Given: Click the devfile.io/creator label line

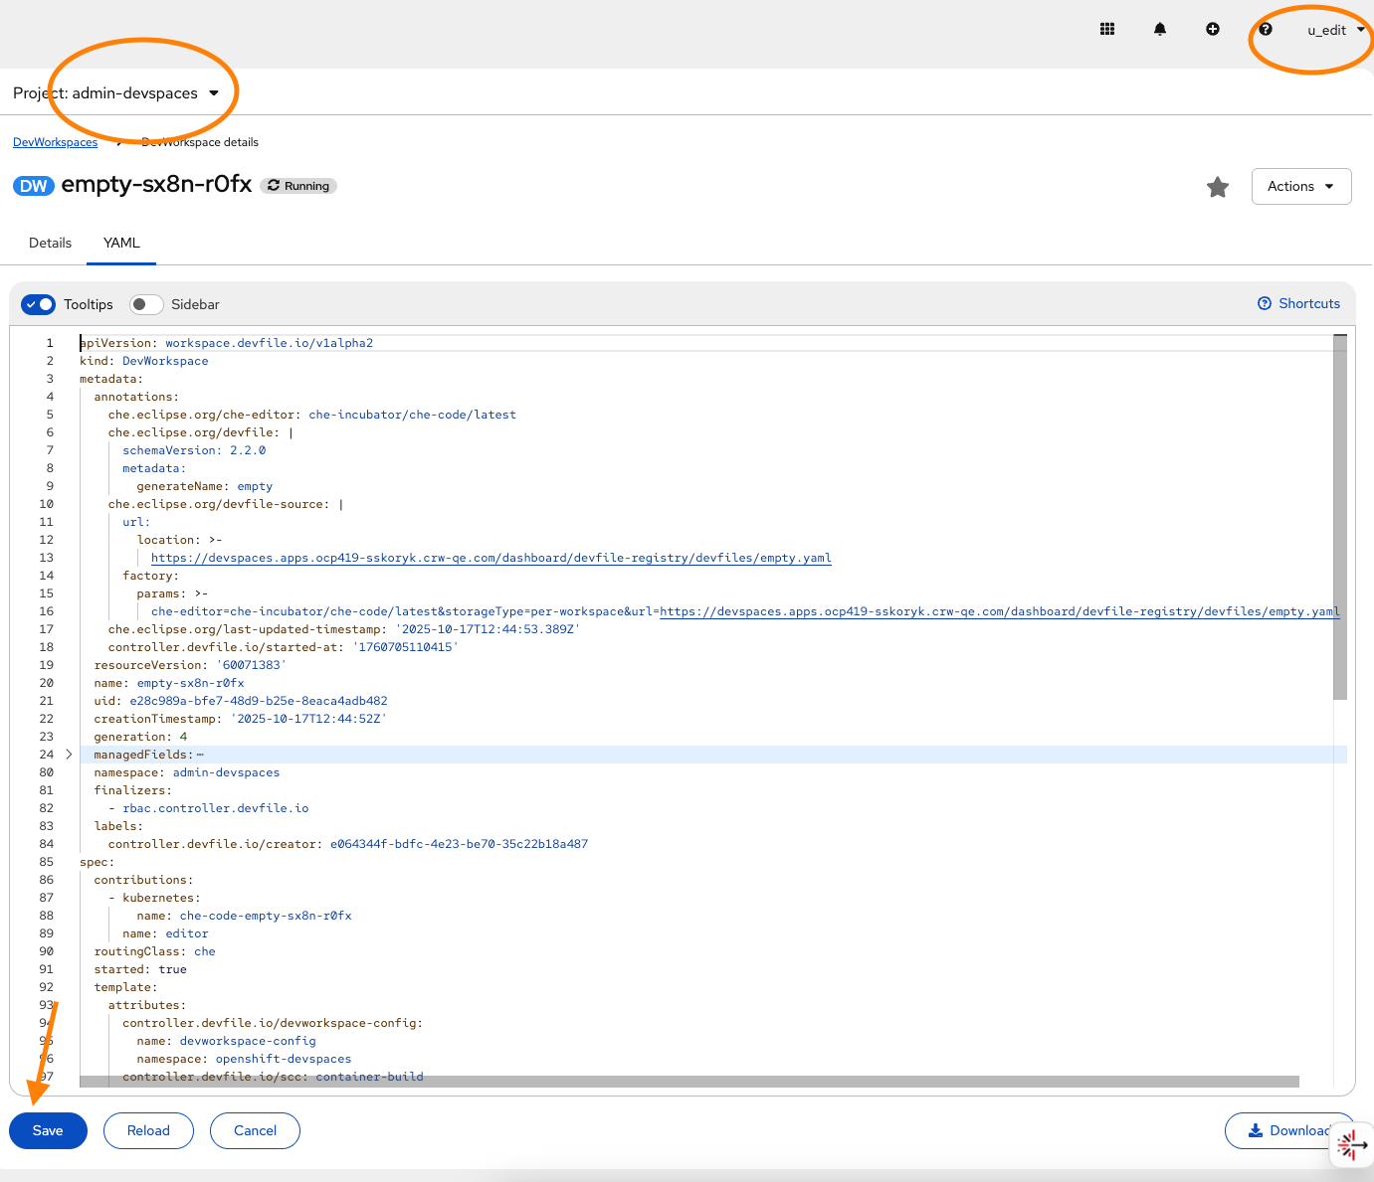Looking at the screenshot, I should click(x=348, y=844).
